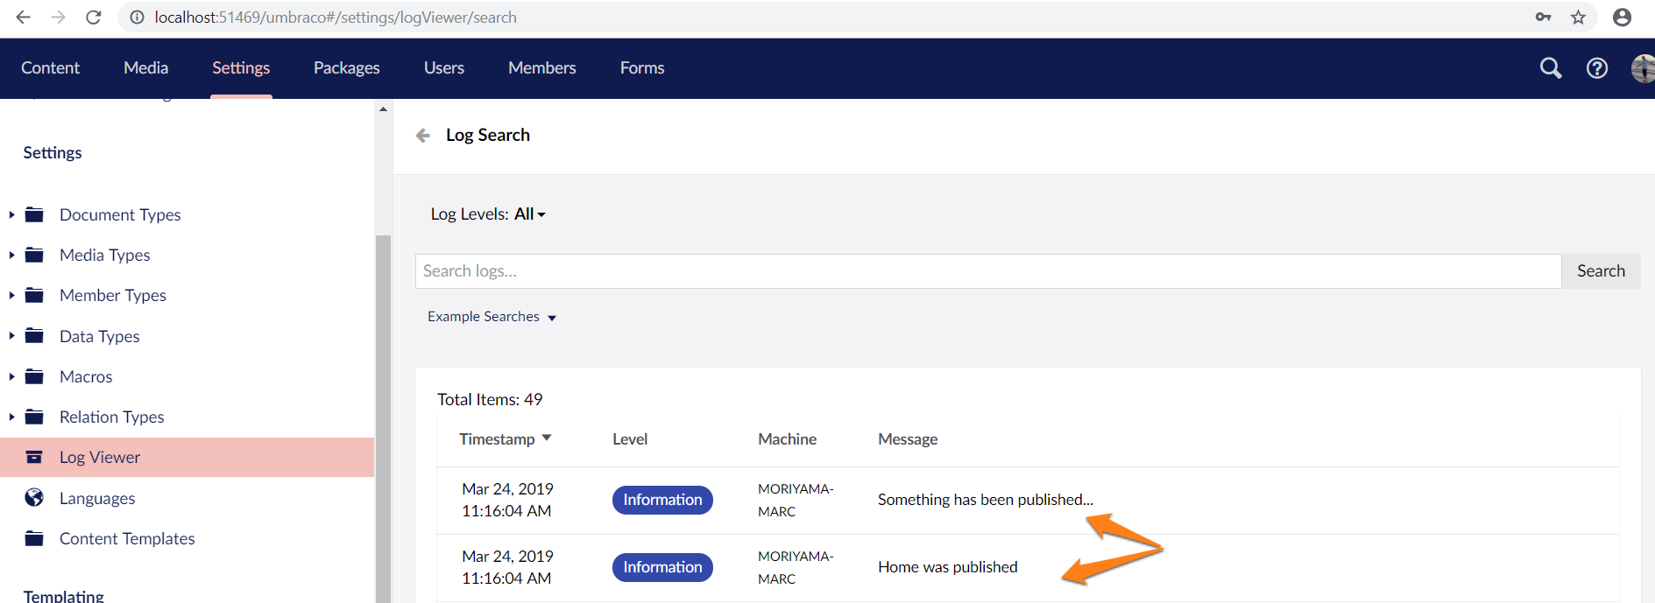
Task: Expand the Macros tree node
Action: point(11,376)
